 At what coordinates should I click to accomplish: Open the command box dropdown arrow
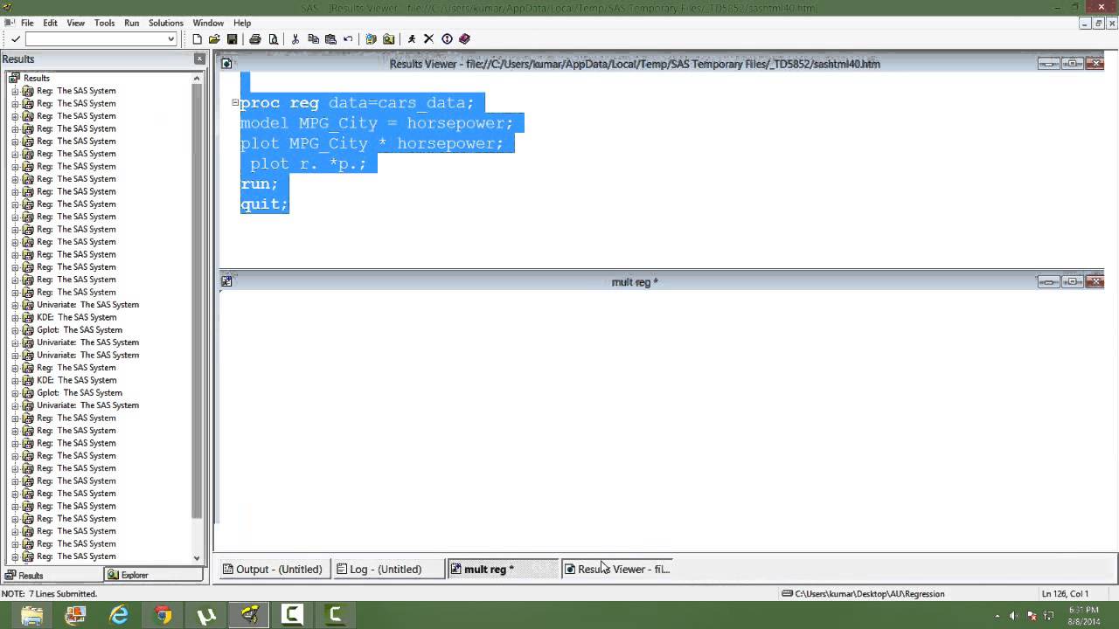(x=170, y=39)
